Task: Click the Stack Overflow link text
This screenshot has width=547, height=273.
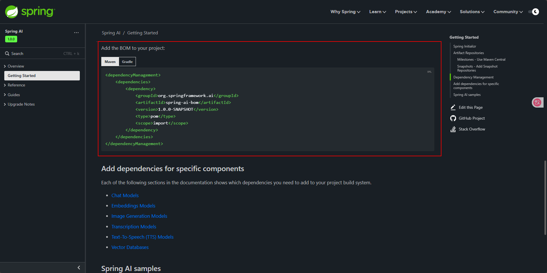Action: click(x=472, y=129)
